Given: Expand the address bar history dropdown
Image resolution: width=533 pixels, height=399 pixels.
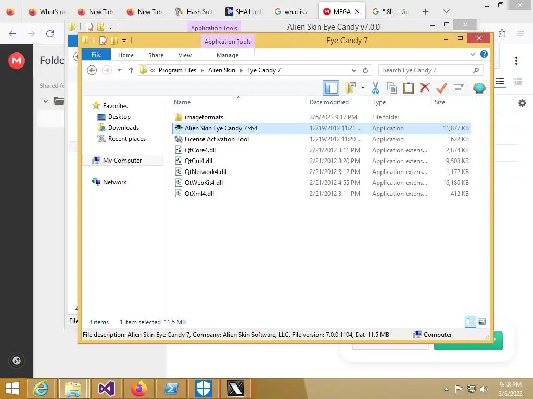Looking at the screenshot, I should tap(354, 70).
